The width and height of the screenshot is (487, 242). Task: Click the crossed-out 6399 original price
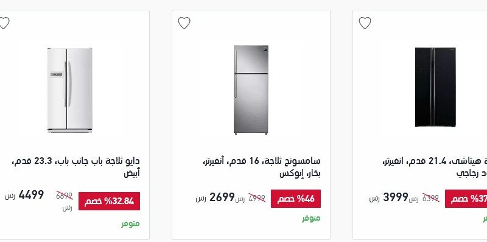[430, 198]
